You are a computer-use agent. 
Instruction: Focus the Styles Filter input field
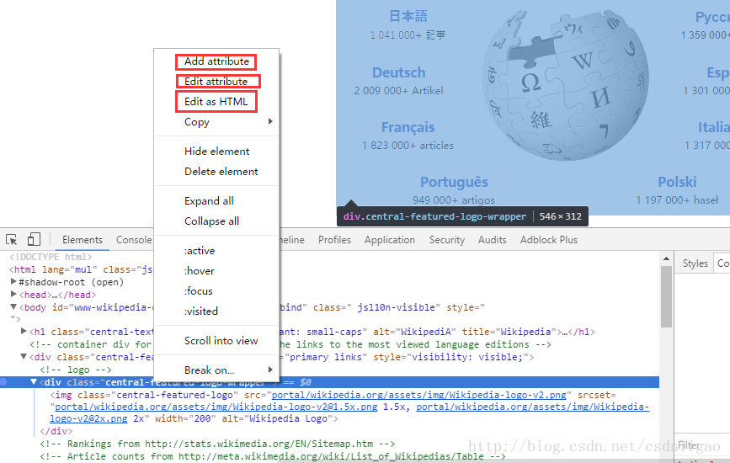703,445
